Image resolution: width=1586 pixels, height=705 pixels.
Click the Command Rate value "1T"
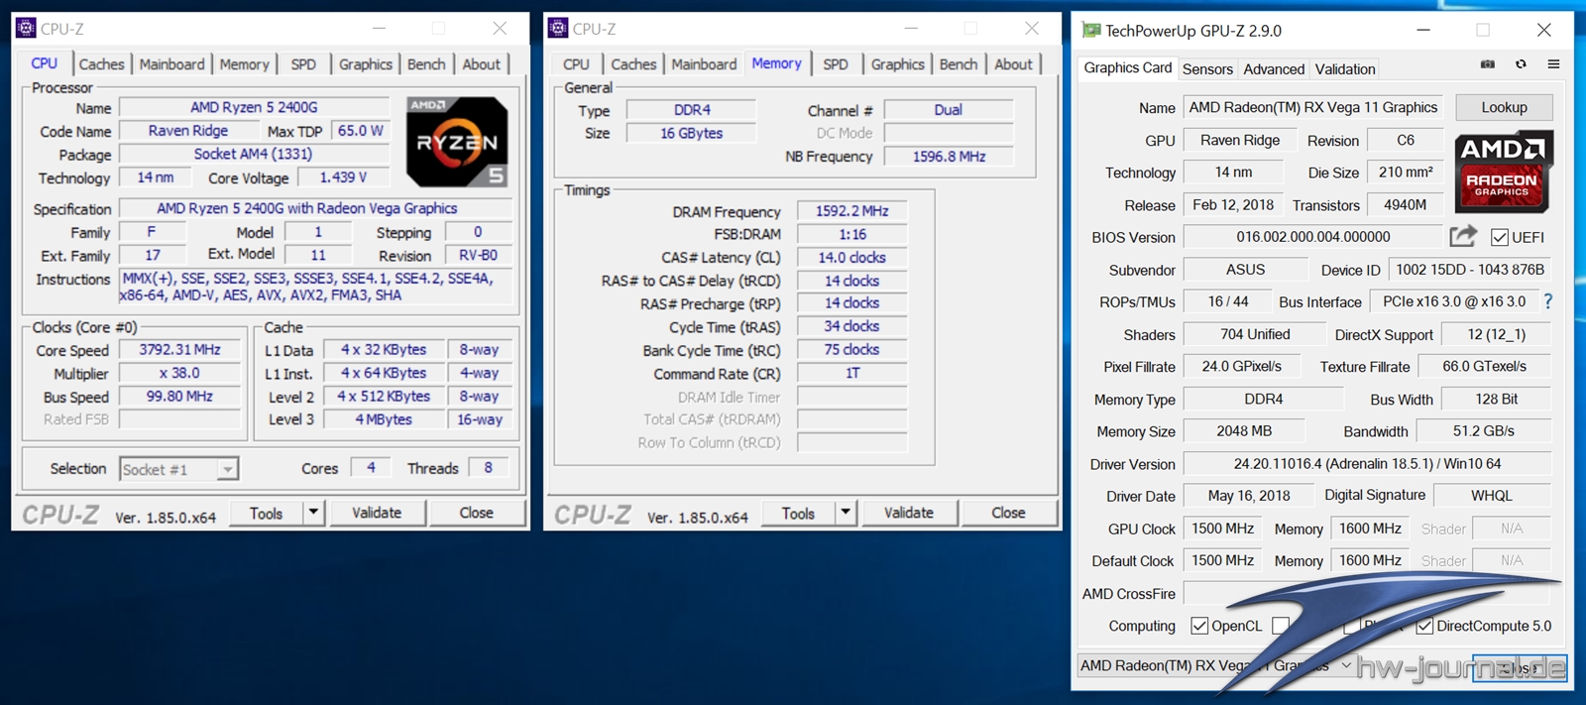pos(851,373)
